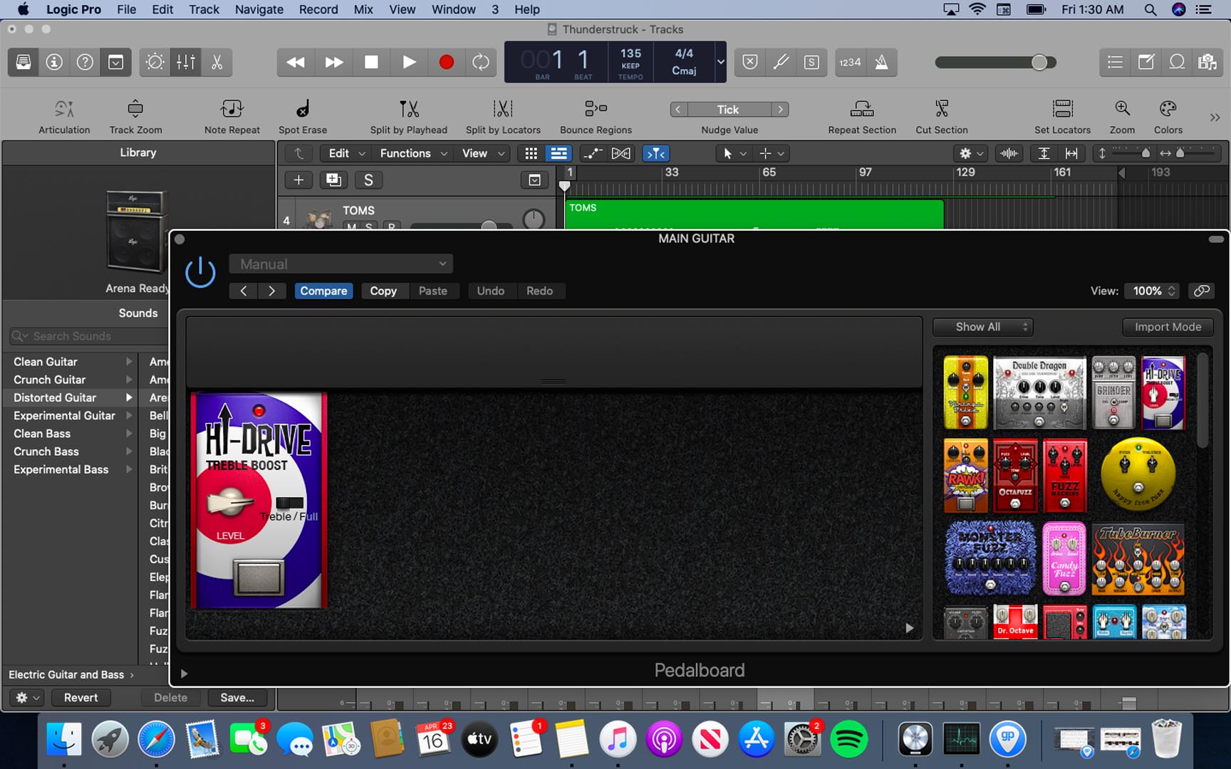The image size is (1231, 769).
Task: Click the Fast Forward transport button
Action: [x=333, y=62]
